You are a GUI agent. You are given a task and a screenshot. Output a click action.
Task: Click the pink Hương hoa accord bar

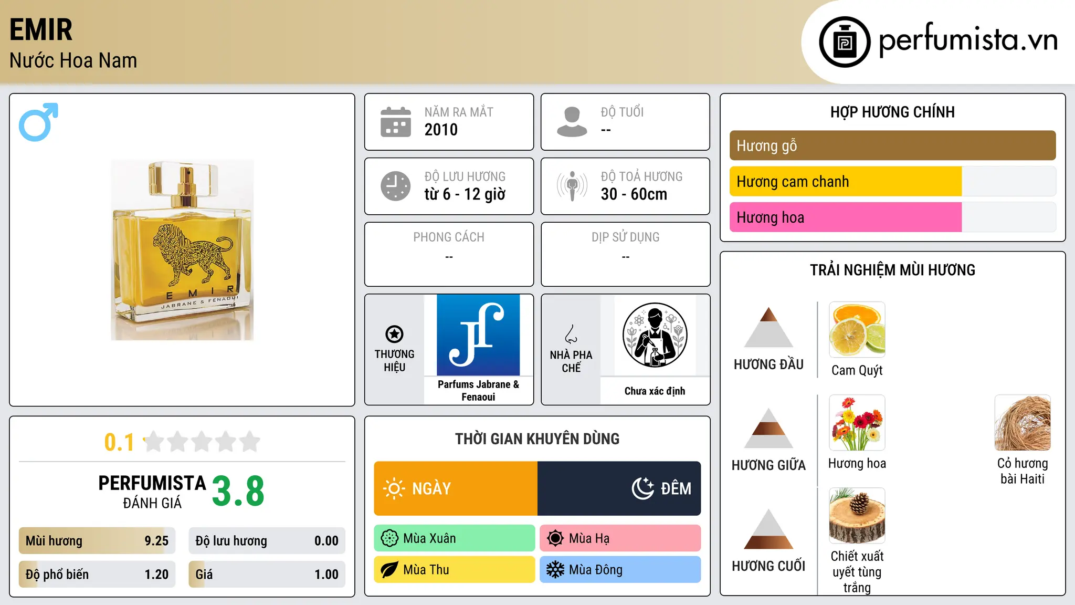coord(892,217)
